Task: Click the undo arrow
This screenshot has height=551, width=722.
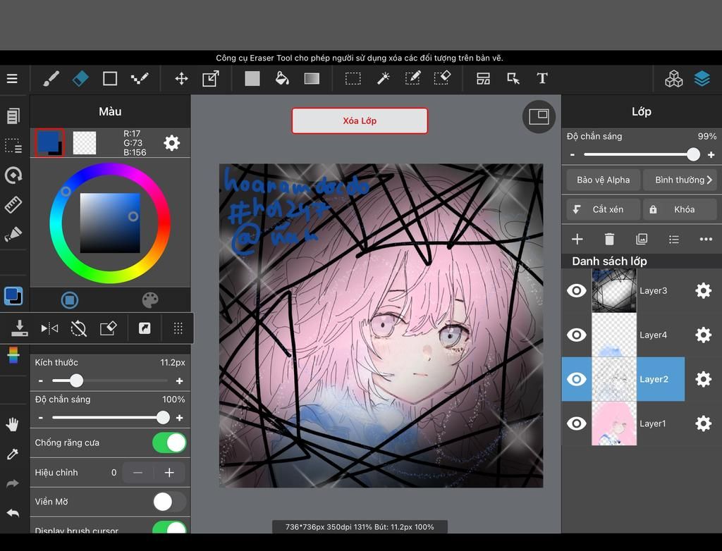Action: (13, 513)
